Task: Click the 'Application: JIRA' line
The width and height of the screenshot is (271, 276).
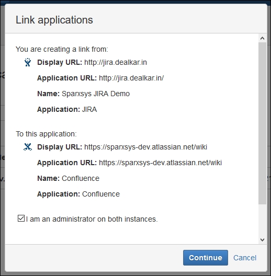Action: [x=67, y=109]
